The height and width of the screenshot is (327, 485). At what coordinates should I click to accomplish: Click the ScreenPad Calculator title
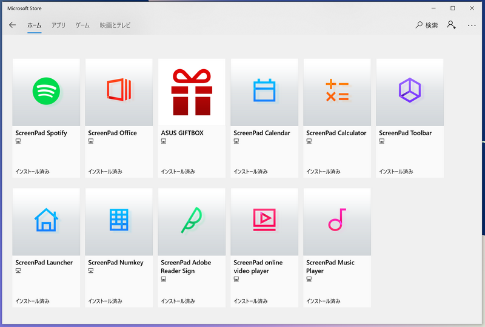(x=336, y=133)
